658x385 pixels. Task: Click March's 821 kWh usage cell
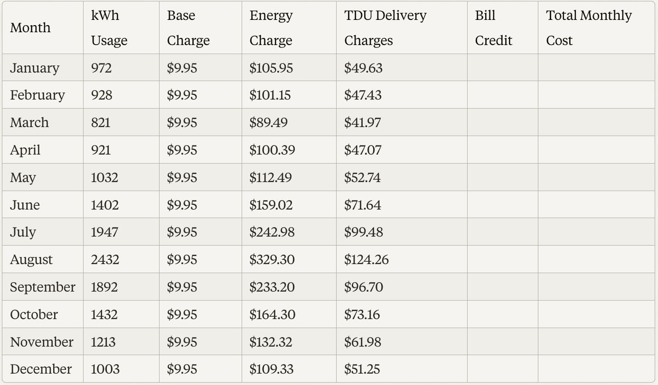pos(101,123)
